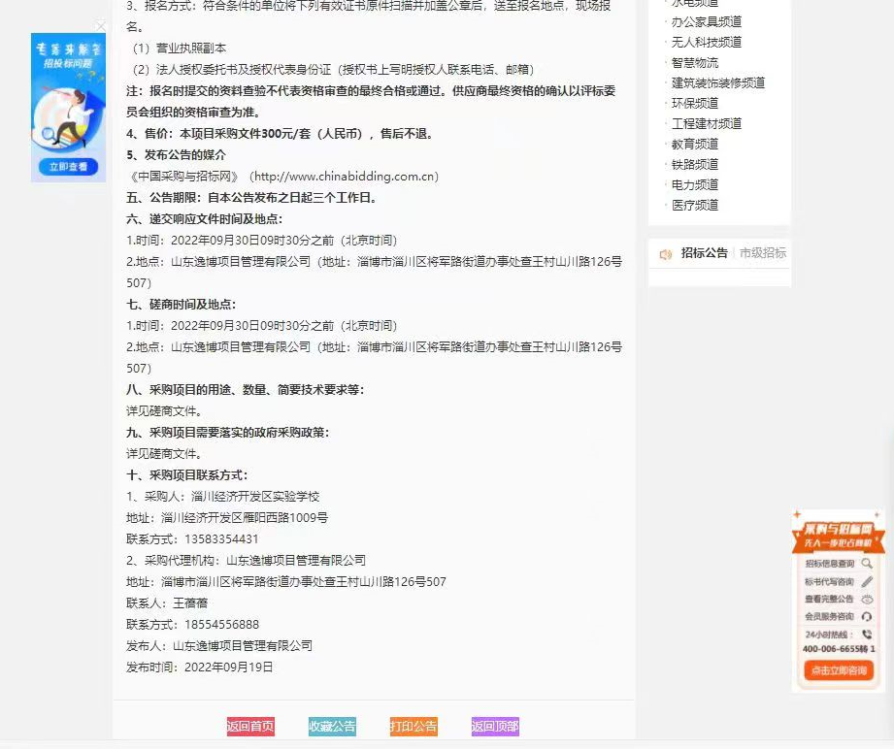894x749 pixels.
Task: Click the orange 打印公告 button
Action: pos(414,727)
